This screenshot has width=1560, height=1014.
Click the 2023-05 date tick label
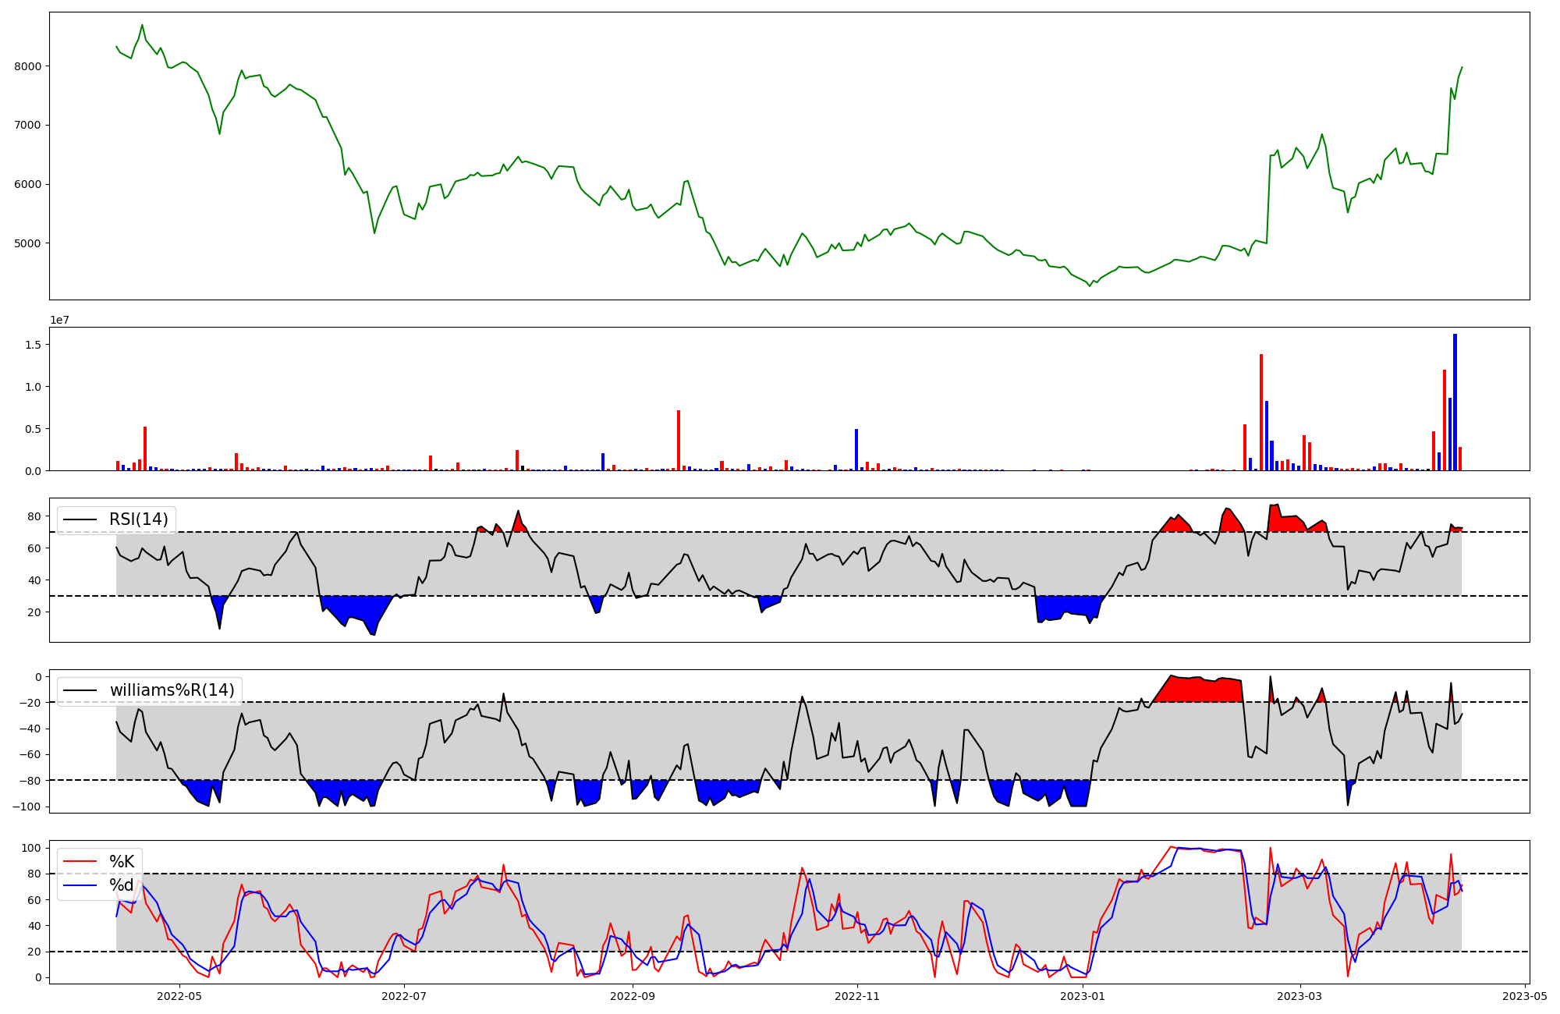[x=1524, y=996]
